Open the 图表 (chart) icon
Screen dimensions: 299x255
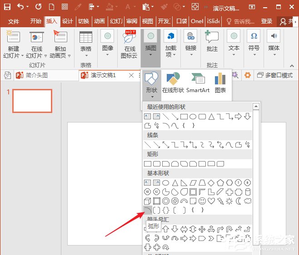[x=220, y=83]
